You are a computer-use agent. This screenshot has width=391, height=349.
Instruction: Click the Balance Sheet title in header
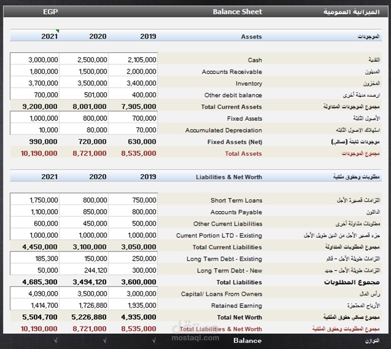[238, 12]
